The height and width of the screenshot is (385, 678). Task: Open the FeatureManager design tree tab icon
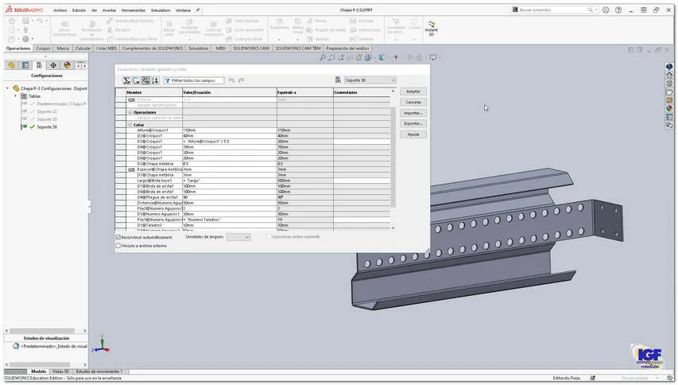[12, 65]
